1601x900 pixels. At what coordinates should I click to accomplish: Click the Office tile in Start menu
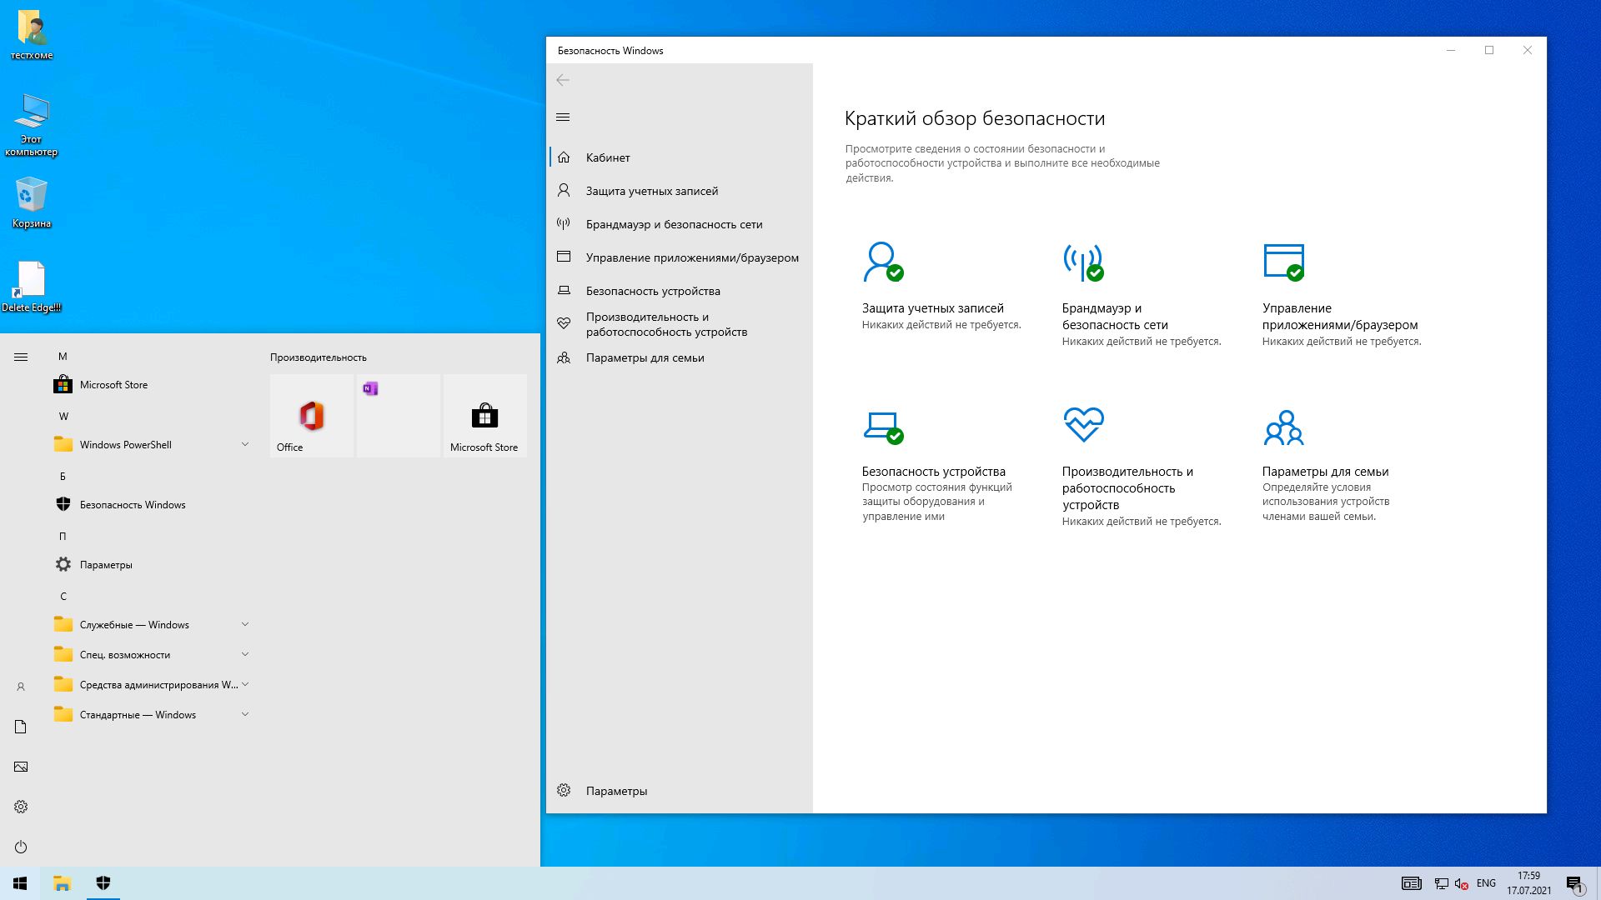[312, 416]
